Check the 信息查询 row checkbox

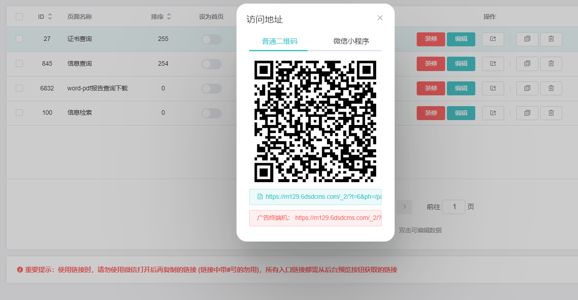point(19,63)
